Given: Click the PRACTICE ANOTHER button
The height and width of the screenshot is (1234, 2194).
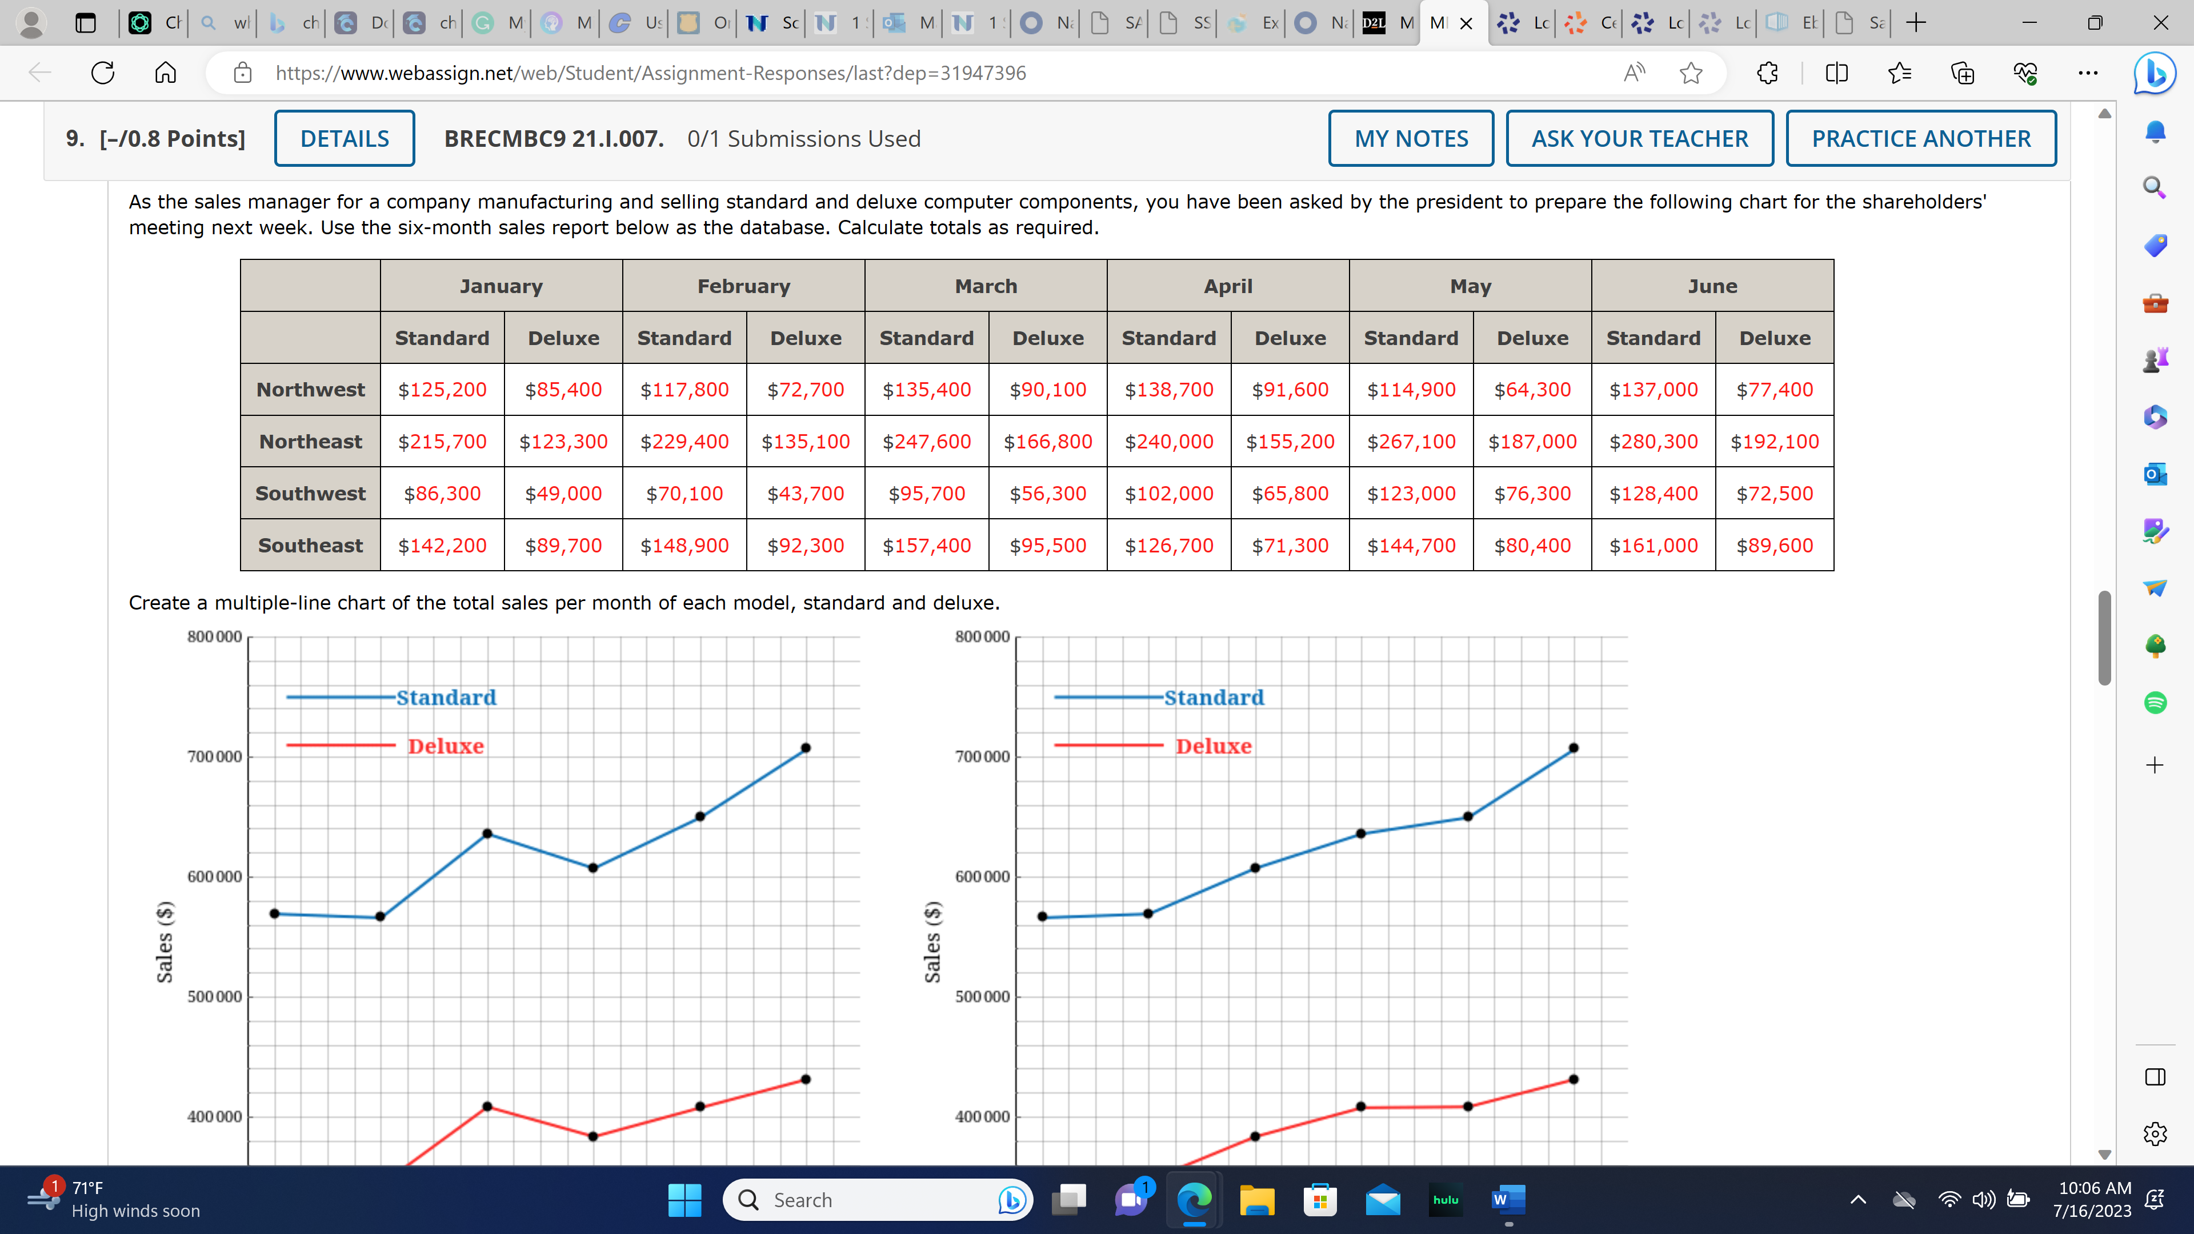Looking at the screenshot, I should pos(1920,138).
